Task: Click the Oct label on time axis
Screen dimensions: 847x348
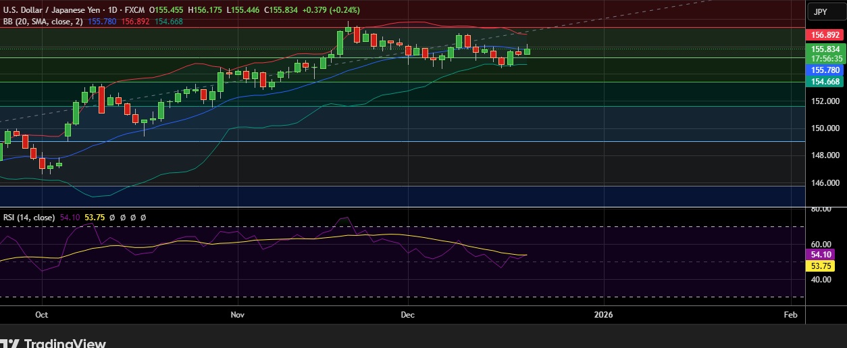Action: (x=41, y=315)
